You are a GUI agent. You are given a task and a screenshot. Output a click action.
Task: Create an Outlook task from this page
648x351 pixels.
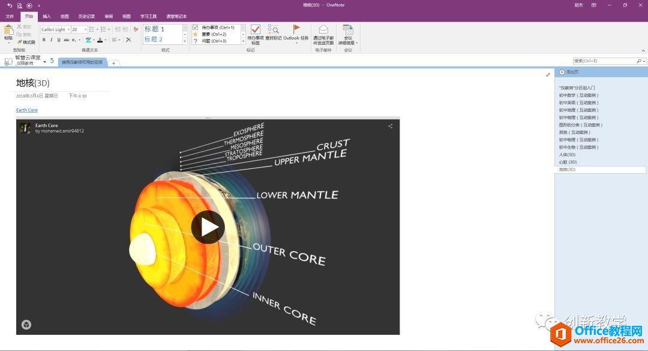coord(296,33)
